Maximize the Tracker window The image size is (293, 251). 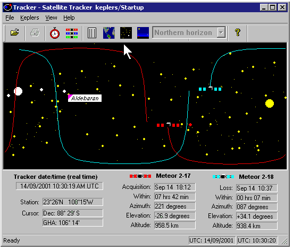tap(272, 7)
